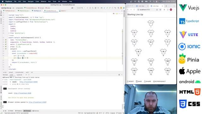Tap jersey number 5 in the lineup
This screenshot has height=114, width=202.
(134, 42)
